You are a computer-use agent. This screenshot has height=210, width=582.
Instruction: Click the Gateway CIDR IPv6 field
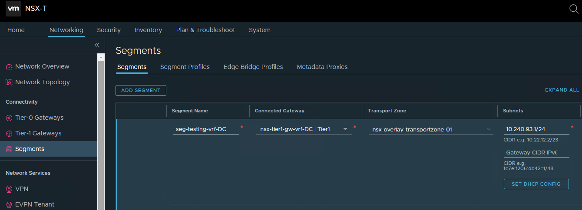[536, 153]
